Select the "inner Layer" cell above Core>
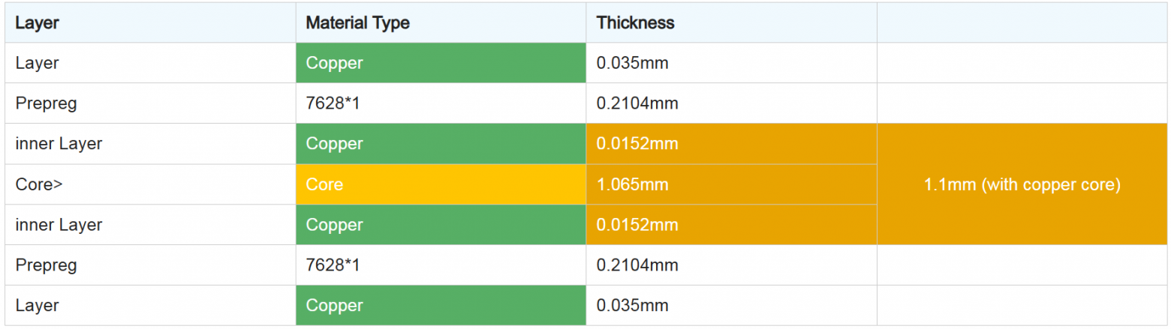The width and height of the screenshot is (1171, 329). pos(59,144)
